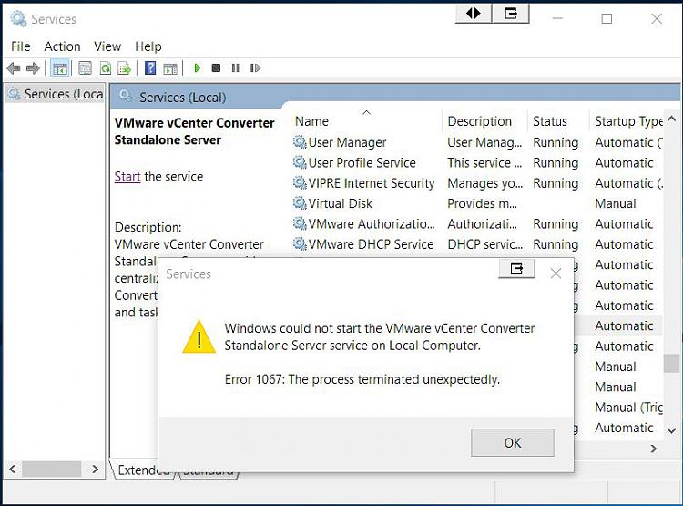
Task: Click the tree pane horizontal scrollbar thumb
Action: 51,470
